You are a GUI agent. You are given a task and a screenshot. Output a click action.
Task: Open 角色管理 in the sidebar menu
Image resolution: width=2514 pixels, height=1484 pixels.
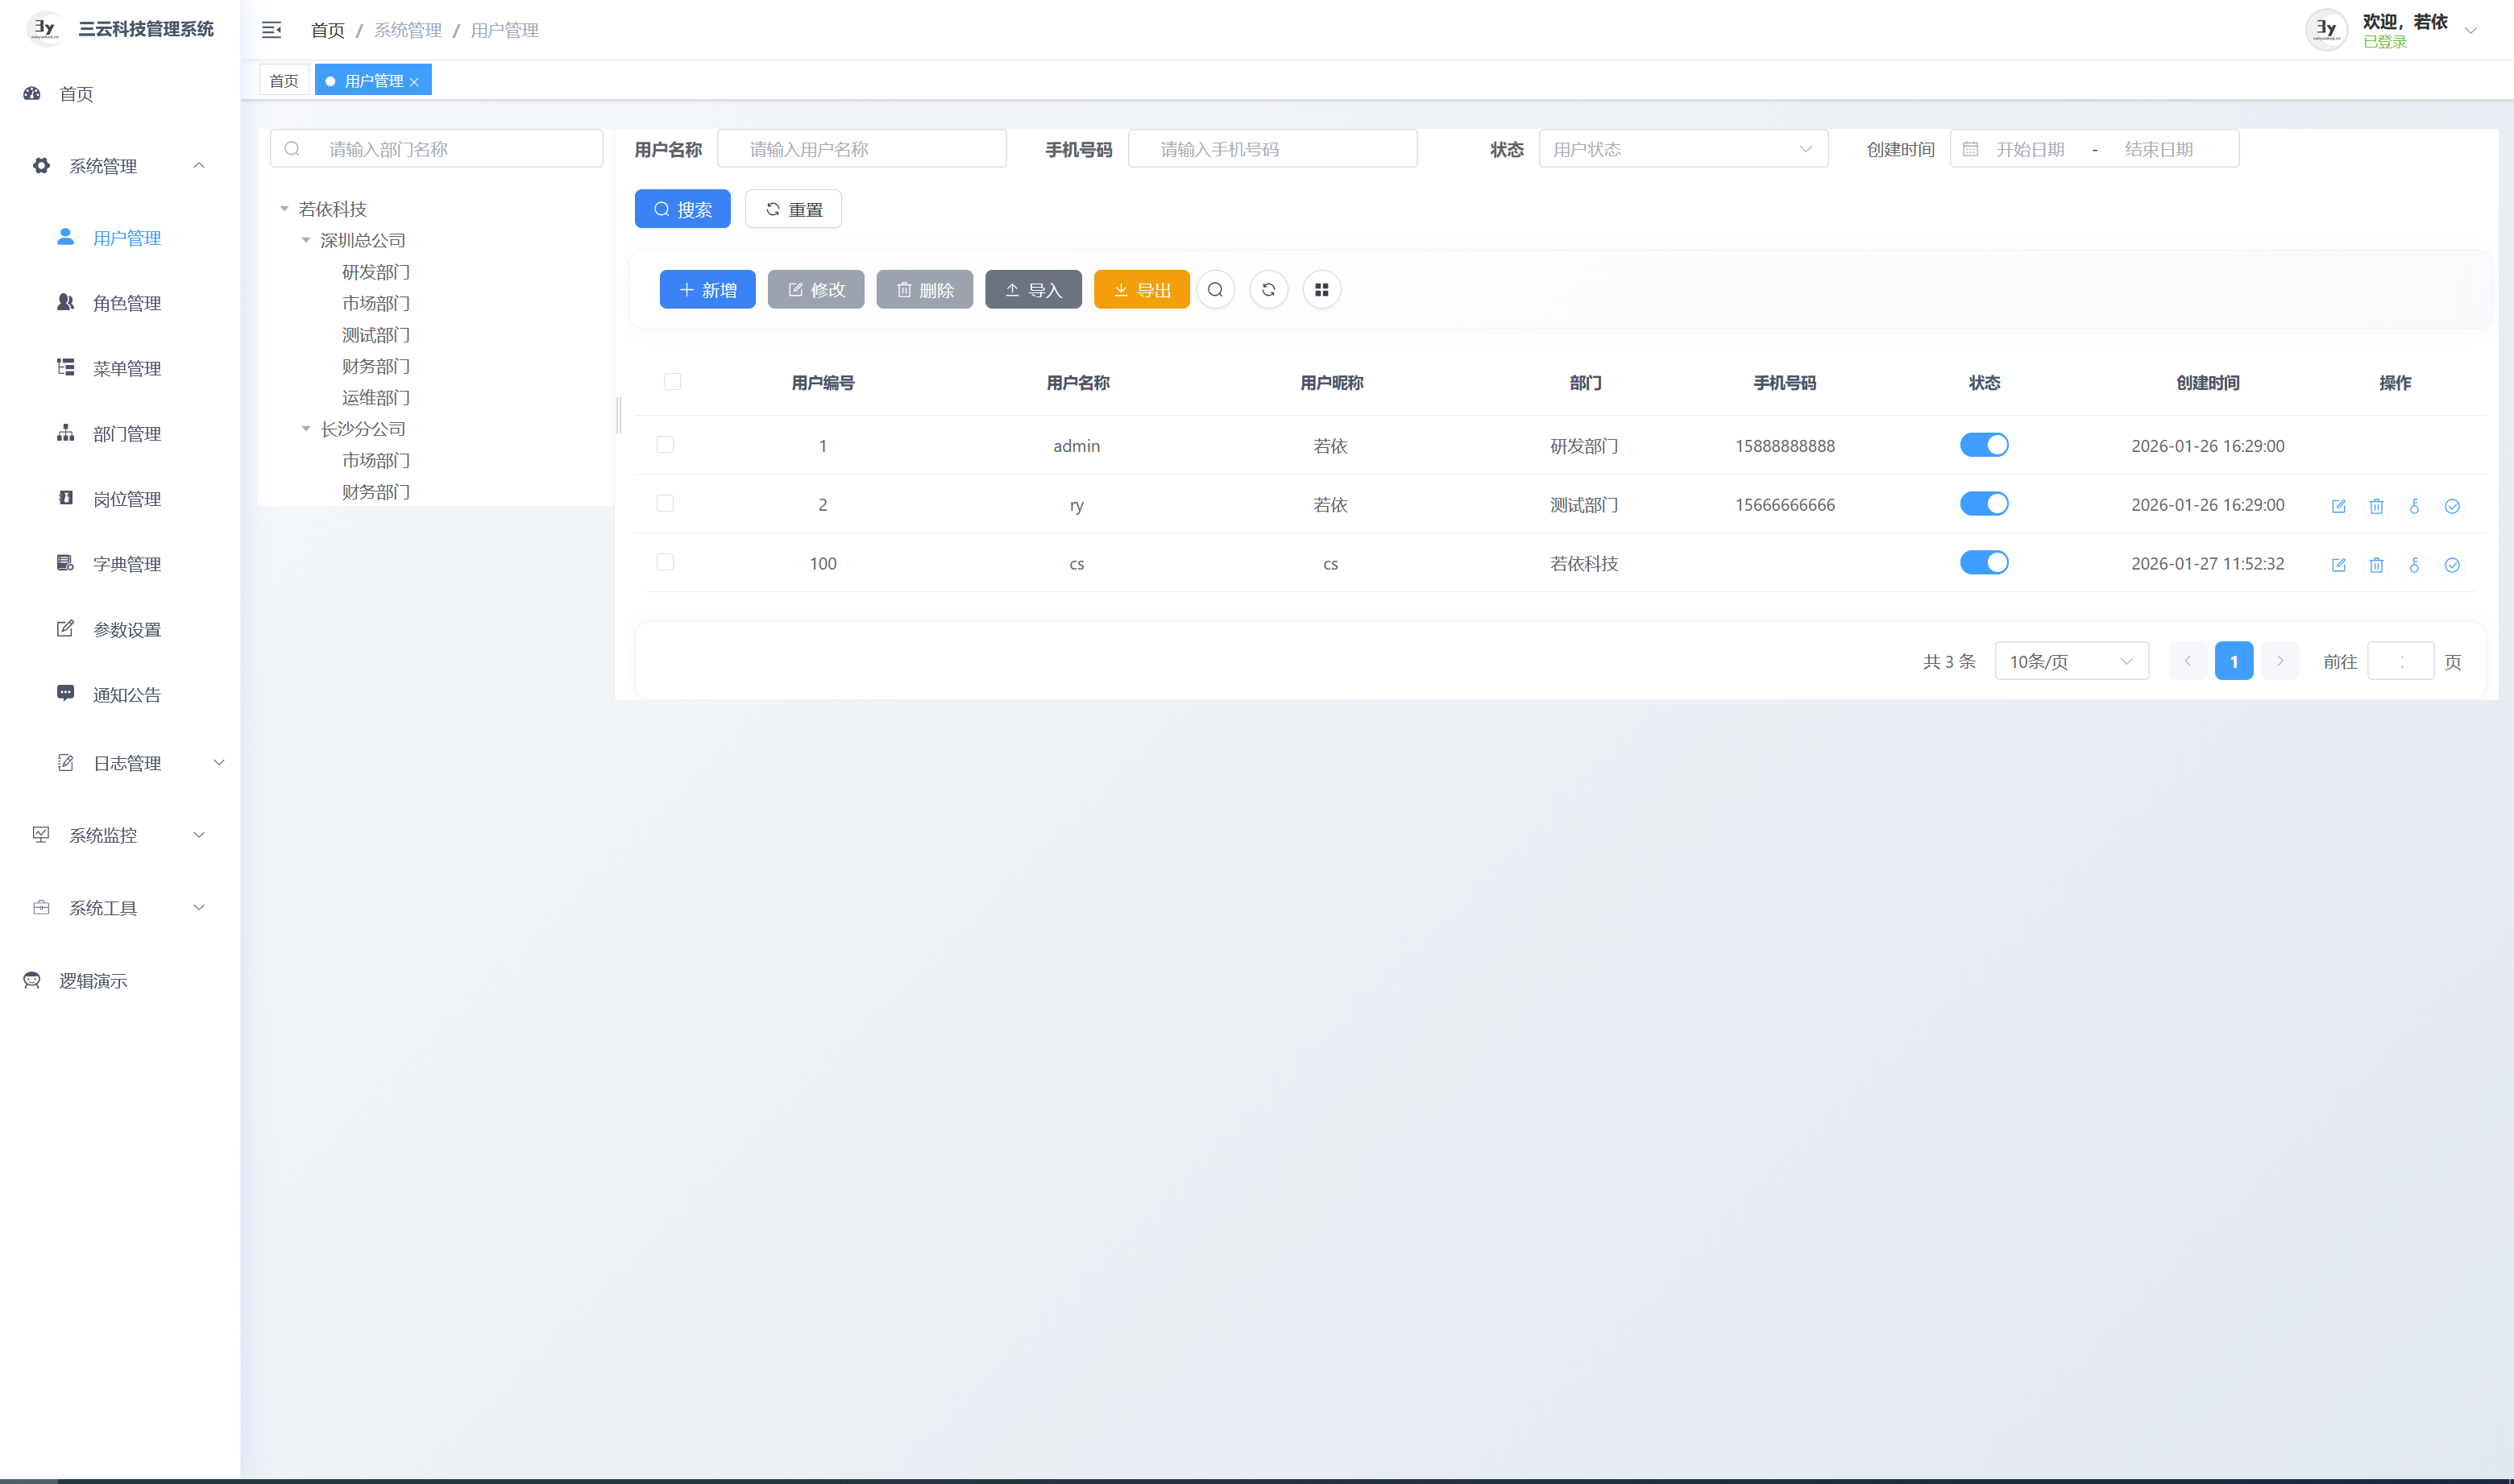126,303
